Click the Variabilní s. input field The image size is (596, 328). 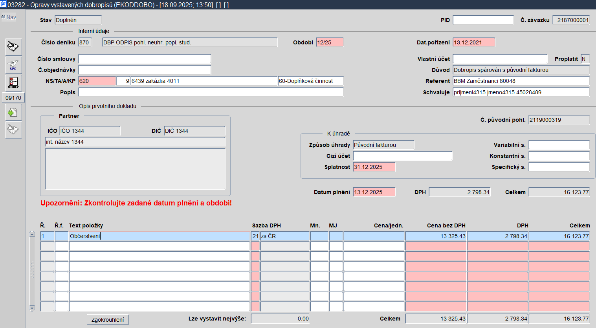559,145
